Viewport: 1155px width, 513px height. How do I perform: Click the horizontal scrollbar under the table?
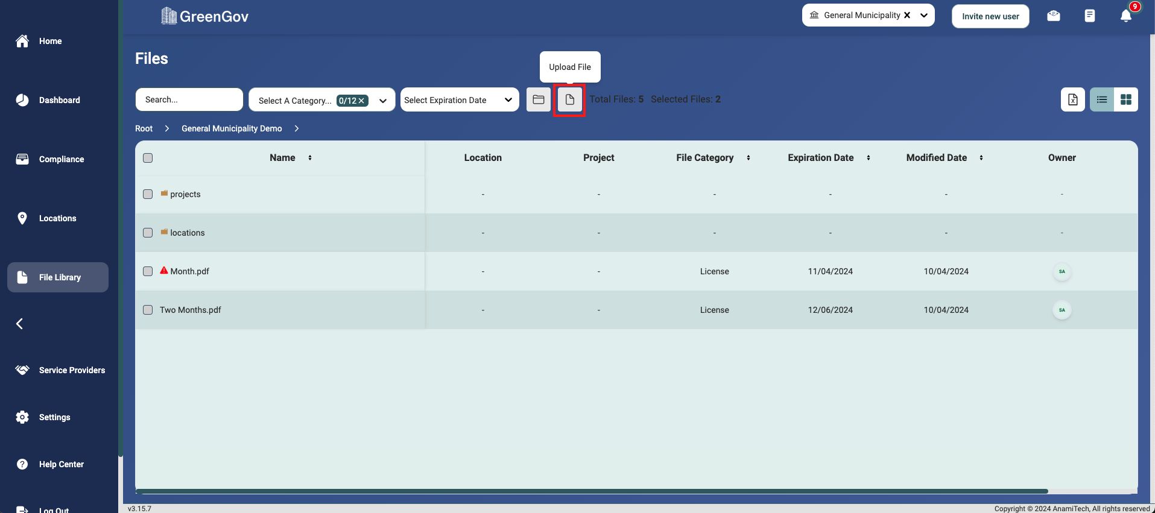pyautogui.click(x=592, y=491)
